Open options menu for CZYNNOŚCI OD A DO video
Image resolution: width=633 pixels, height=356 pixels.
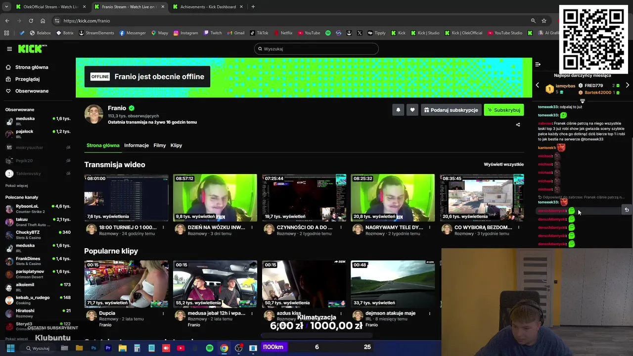tap(341, 227)
